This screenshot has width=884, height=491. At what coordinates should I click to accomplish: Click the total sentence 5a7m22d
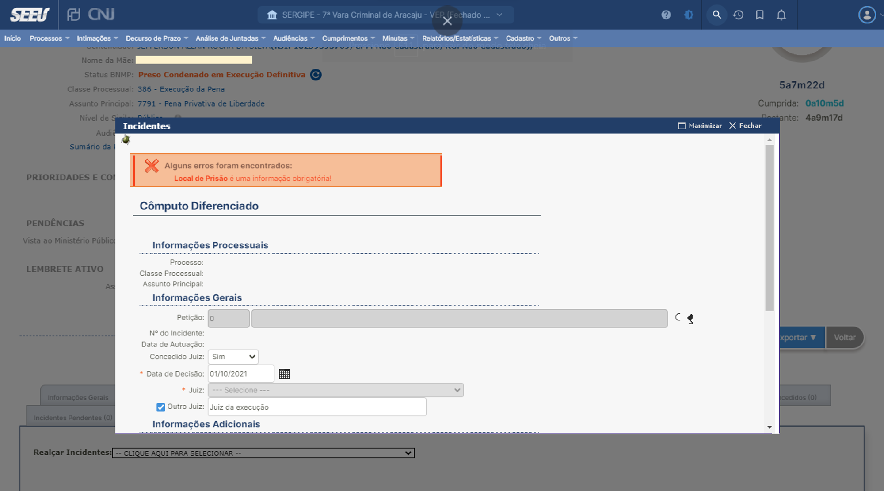[802, 85]
